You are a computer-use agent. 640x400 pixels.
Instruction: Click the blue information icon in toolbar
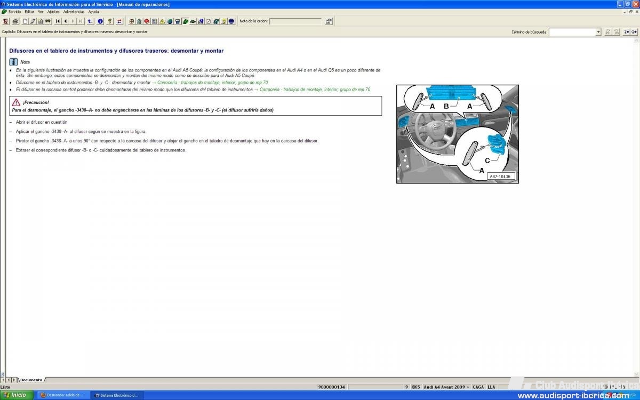pyautogui.click(x=100, y=21)
